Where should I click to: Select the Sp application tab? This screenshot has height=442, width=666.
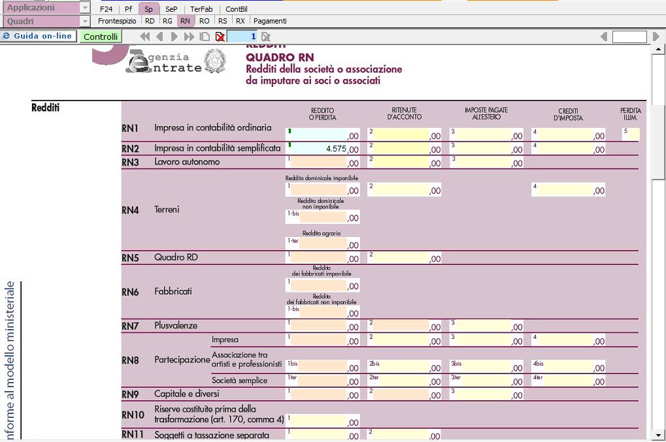pos(148,9)
